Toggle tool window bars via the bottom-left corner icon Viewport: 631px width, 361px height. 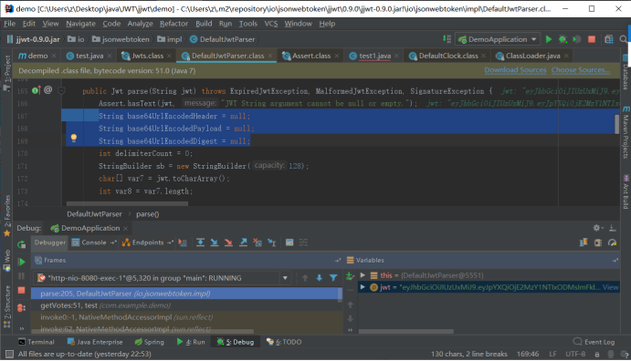tap(9, 355)
